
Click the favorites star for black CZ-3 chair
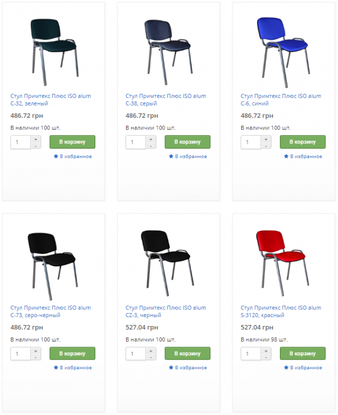pyautogui.click(x=171, y=368)
